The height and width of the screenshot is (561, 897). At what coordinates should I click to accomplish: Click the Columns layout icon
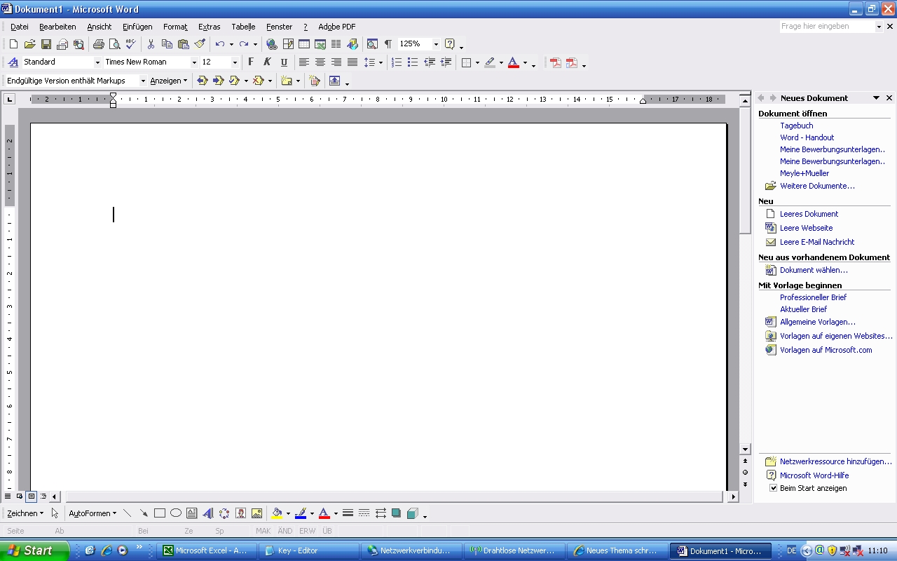[x=336, y=44]
